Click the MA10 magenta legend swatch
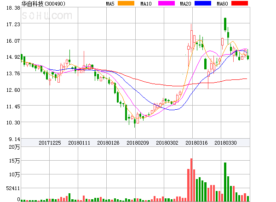Viewport: 276px width, 202px height. click(x=167, y=3)
